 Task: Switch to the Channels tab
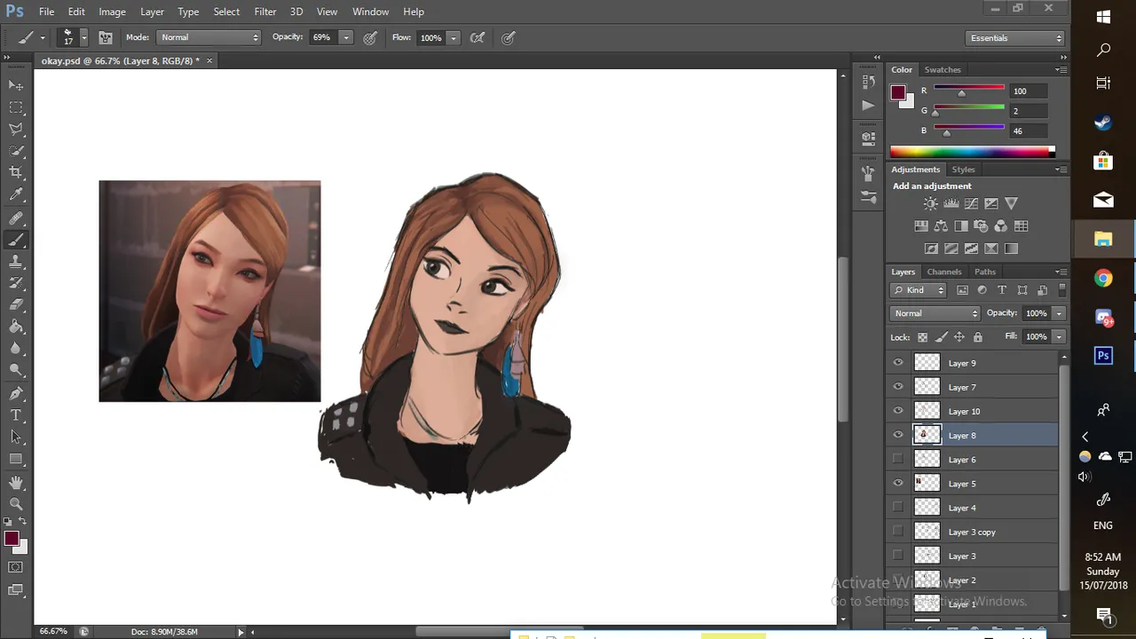coord(944,272)
